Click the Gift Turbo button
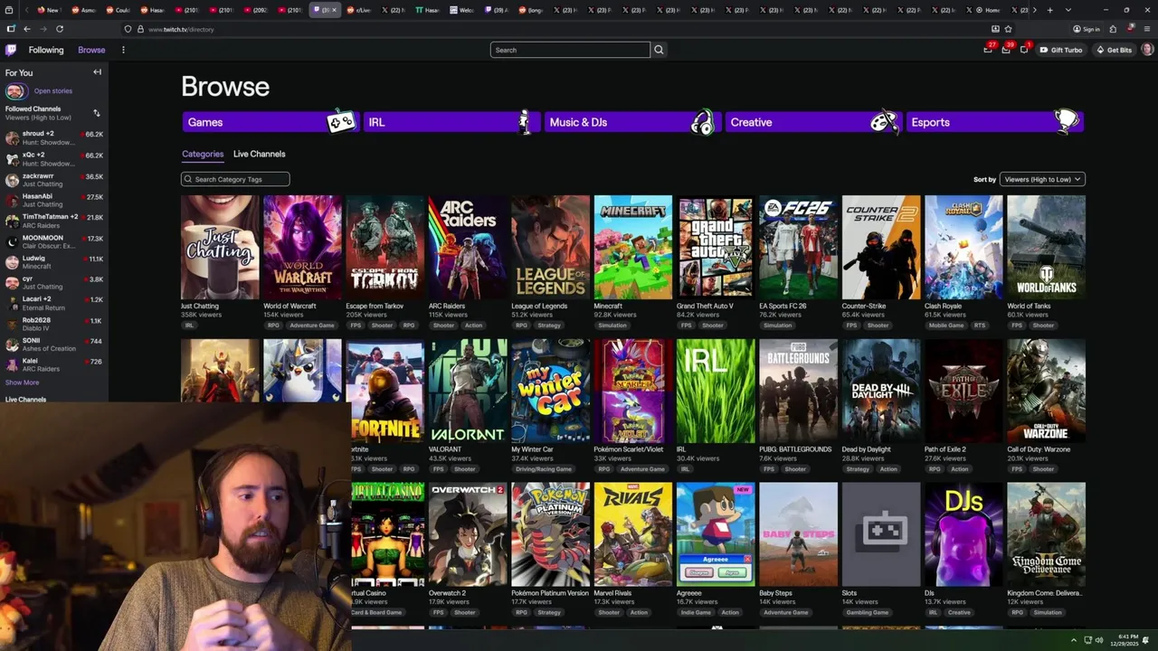 coord(1061,50)
